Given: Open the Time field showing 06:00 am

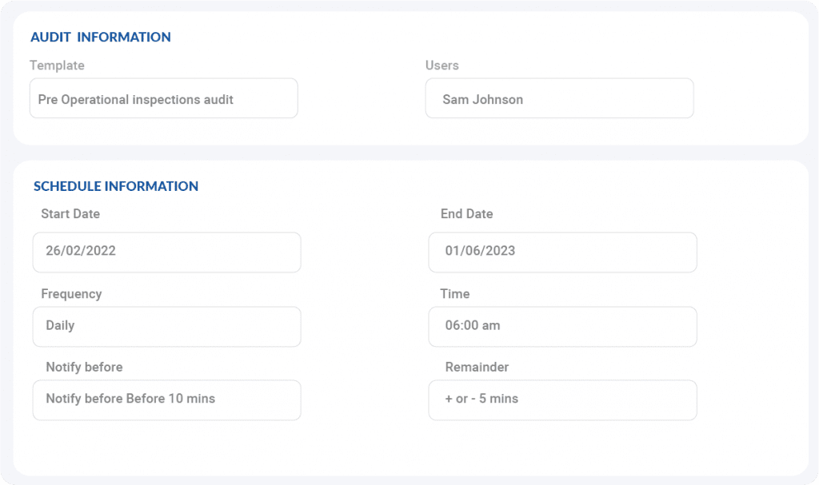Looking at the screenshot, I should pos(562,326).
